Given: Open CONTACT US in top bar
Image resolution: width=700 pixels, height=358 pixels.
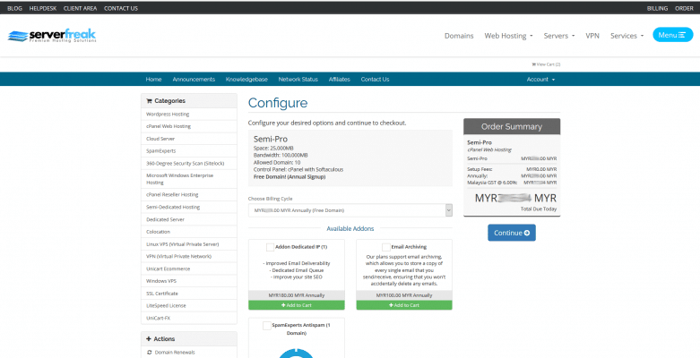Looking at the screenshot, I should pyautogui.click(x=121, y=8).
